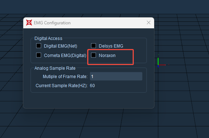
Task: Select the green axis of the 3D gizmo
Action: click(x=158, y=61)
